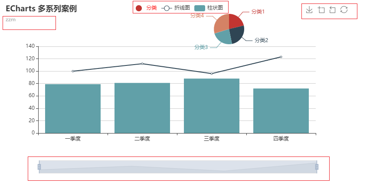The width and height of the screenshot is (373, 189).
Task: Click the 三季度 bar
Action: point(212,106)
